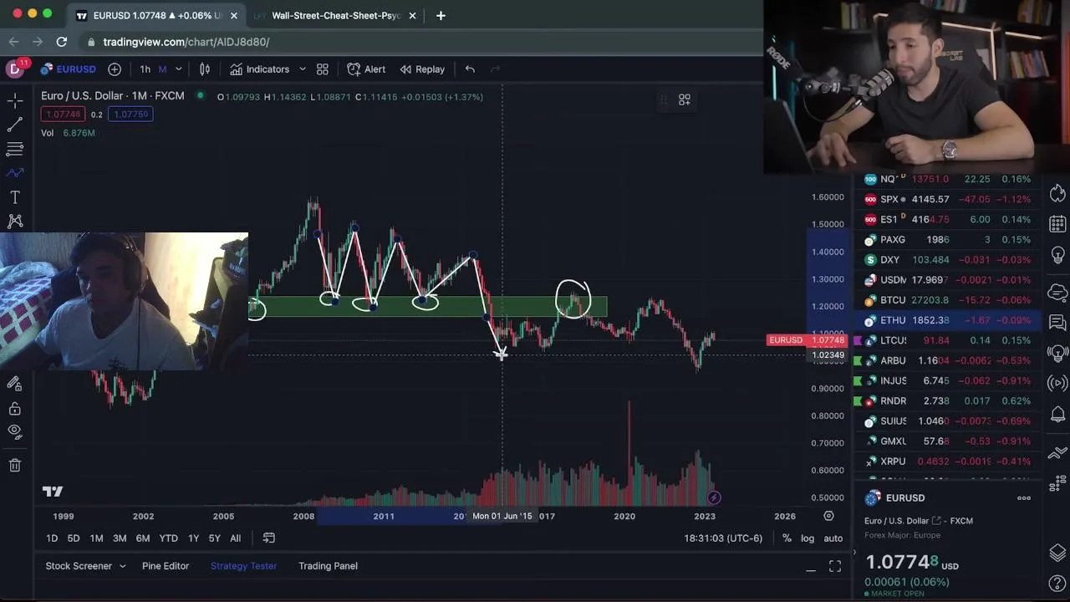This screenshot has height=602, width=1070.
Task: Open the economic calendar sidebar icon
Action: click(1057, 224)
